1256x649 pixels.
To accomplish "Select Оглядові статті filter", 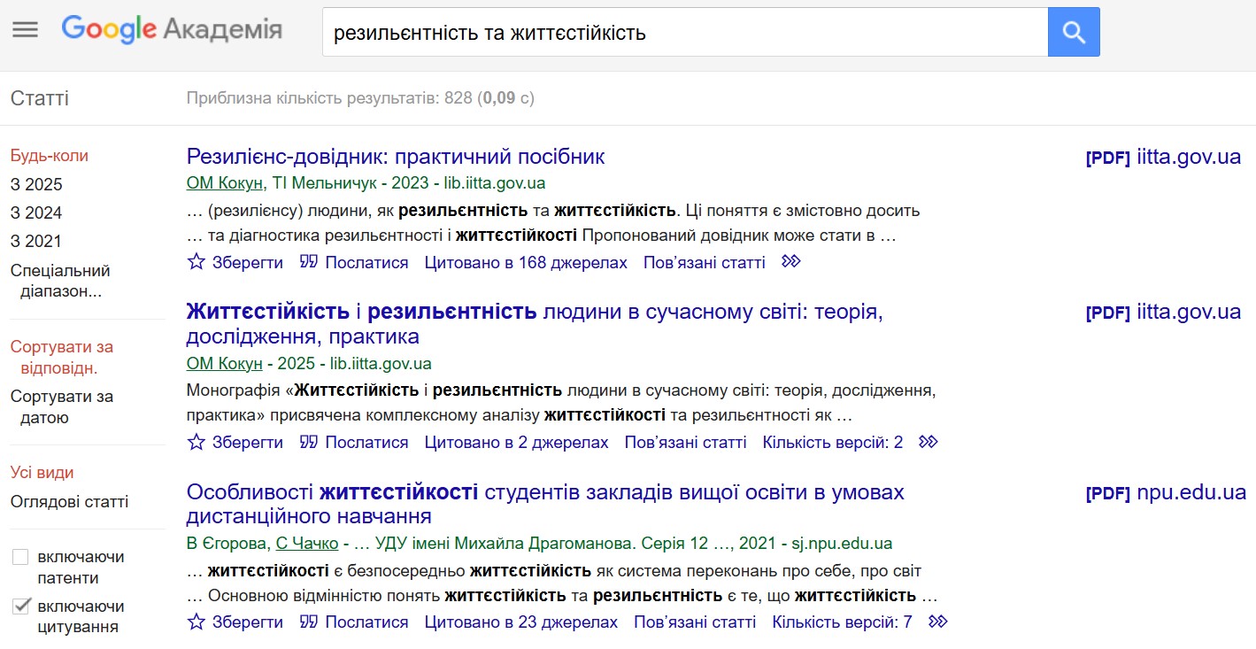I will tap(70, 502).
